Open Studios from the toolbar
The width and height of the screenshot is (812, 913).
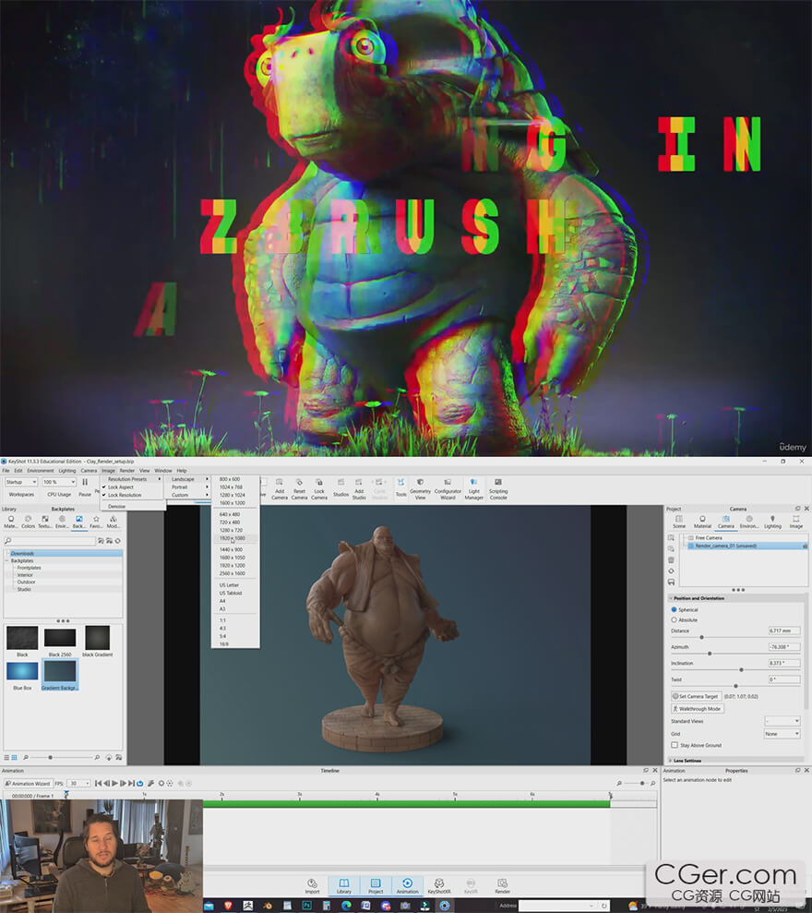click(x=340, y=488)
